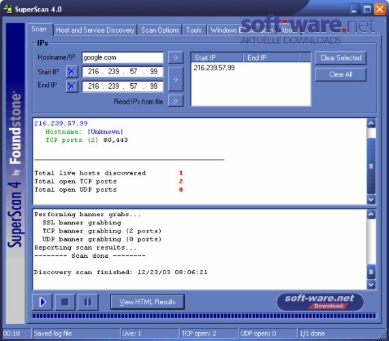Select the 216.239.57.99 entry in the IP list
Image resolution: width=389 pixels, height=341 pixels.
click(215, 68)
